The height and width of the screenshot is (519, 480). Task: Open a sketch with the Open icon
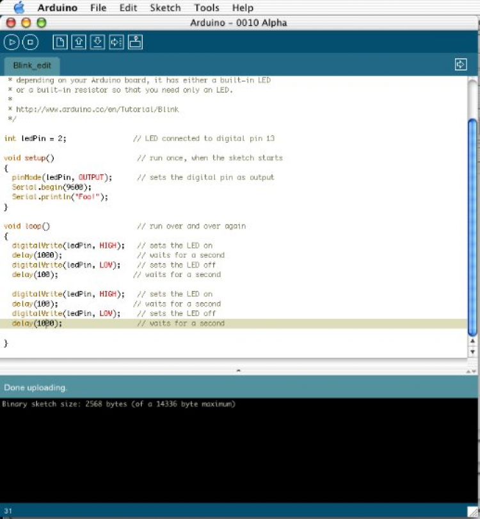(79, 42)
